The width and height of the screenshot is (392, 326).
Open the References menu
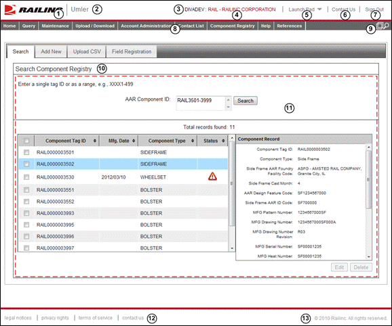pos(289,26)
